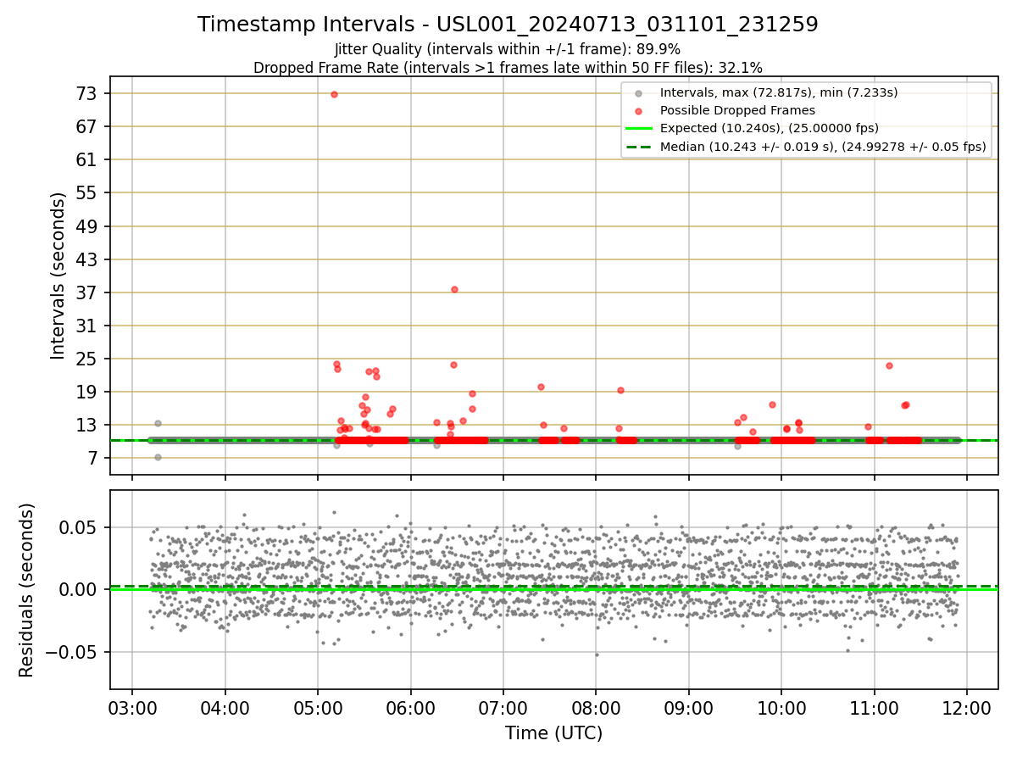1017x763 pixels.
Task: Click the red outlier point near 37 seconds
Action: click(454, 289)
